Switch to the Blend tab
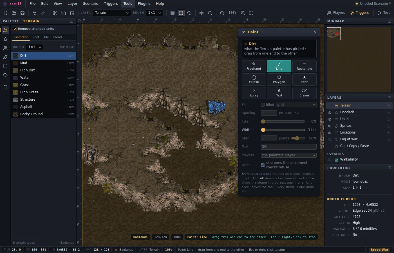This screenshot has width=394, height=253. (x=57, y=37)
